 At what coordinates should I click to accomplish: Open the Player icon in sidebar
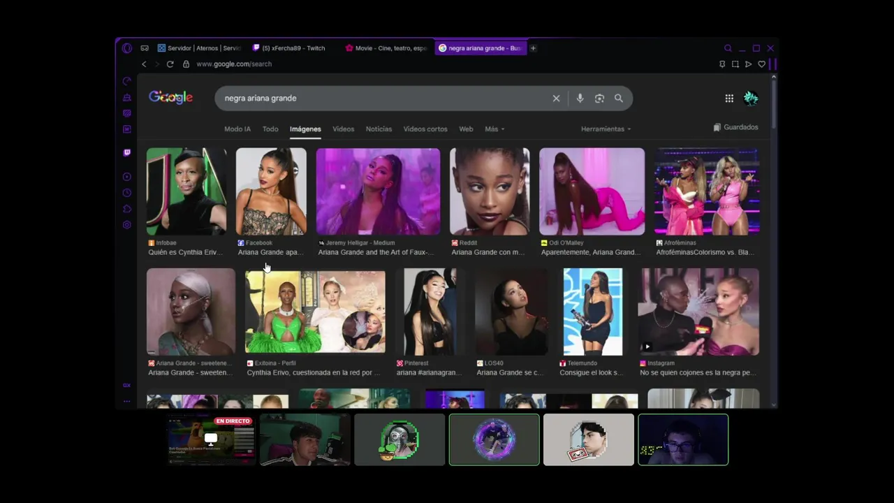click(127, 177)
